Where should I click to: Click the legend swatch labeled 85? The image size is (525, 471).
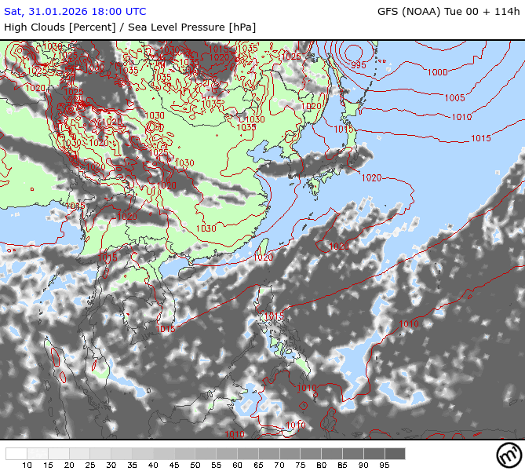tap(340, 454)
